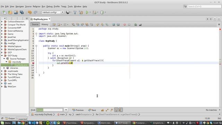
Task: Click the error marker on line 15
Action: click(33, 63)
